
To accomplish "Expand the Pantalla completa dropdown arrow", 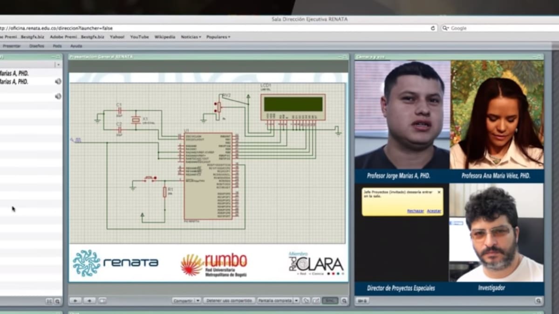I will (296, 301).
